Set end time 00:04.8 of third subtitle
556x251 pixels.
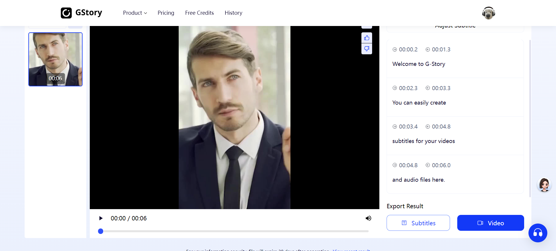click(x=438, y=127)
